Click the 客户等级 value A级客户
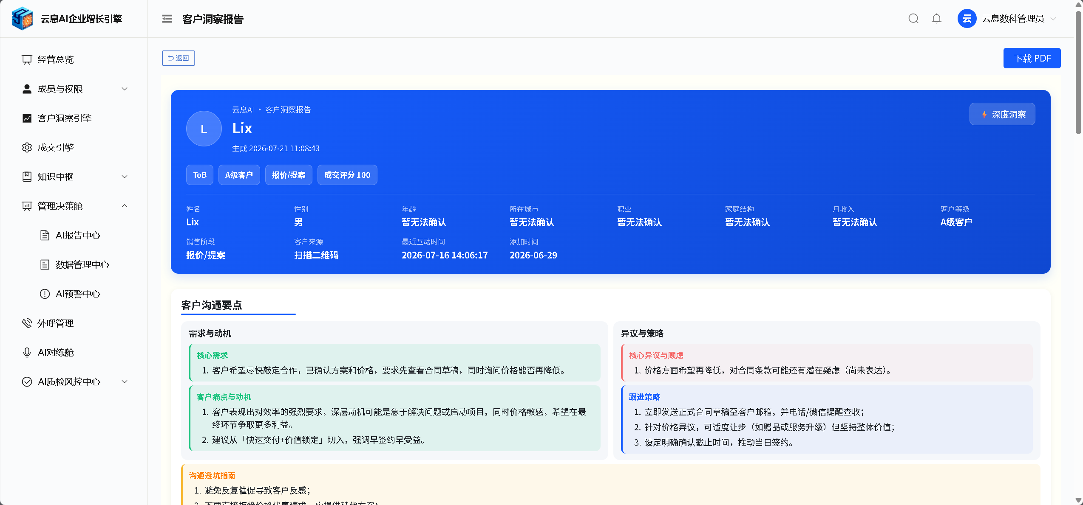Viewport: 1083px width, 505px height. 956,222
